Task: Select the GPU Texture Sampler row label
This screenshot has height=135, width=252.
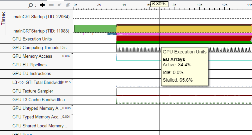Action: click(33, 91)
